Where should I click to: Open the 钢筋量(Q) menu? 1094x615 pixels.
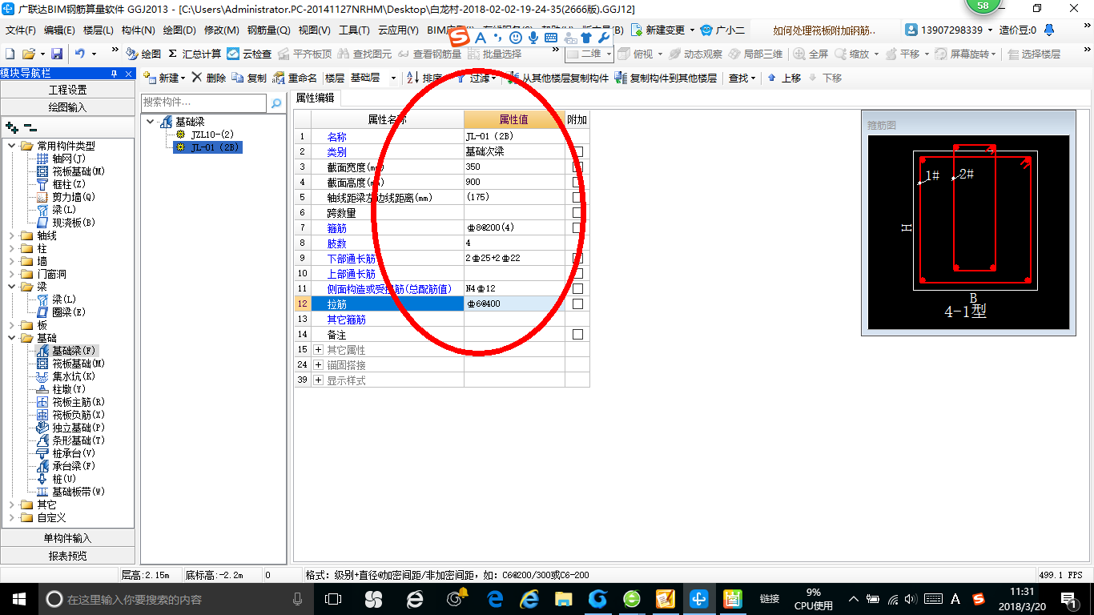(x=268, y=30)
